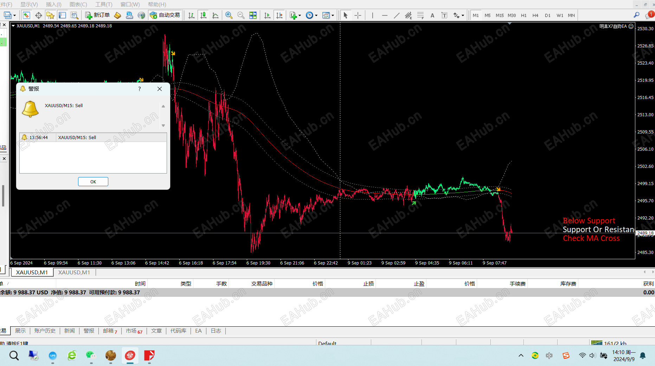Switch timeframe to D1
The image size is (655, 366).
pos(548,15)
